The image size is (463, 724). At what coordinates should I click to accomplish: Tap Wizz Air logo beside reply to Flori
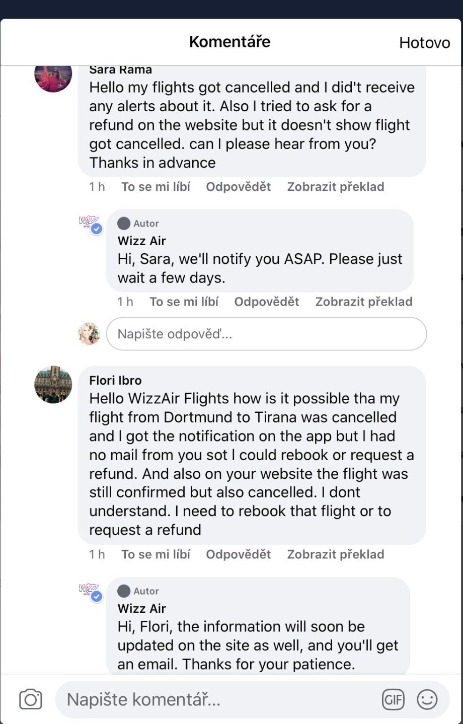(x=91, y=592)
